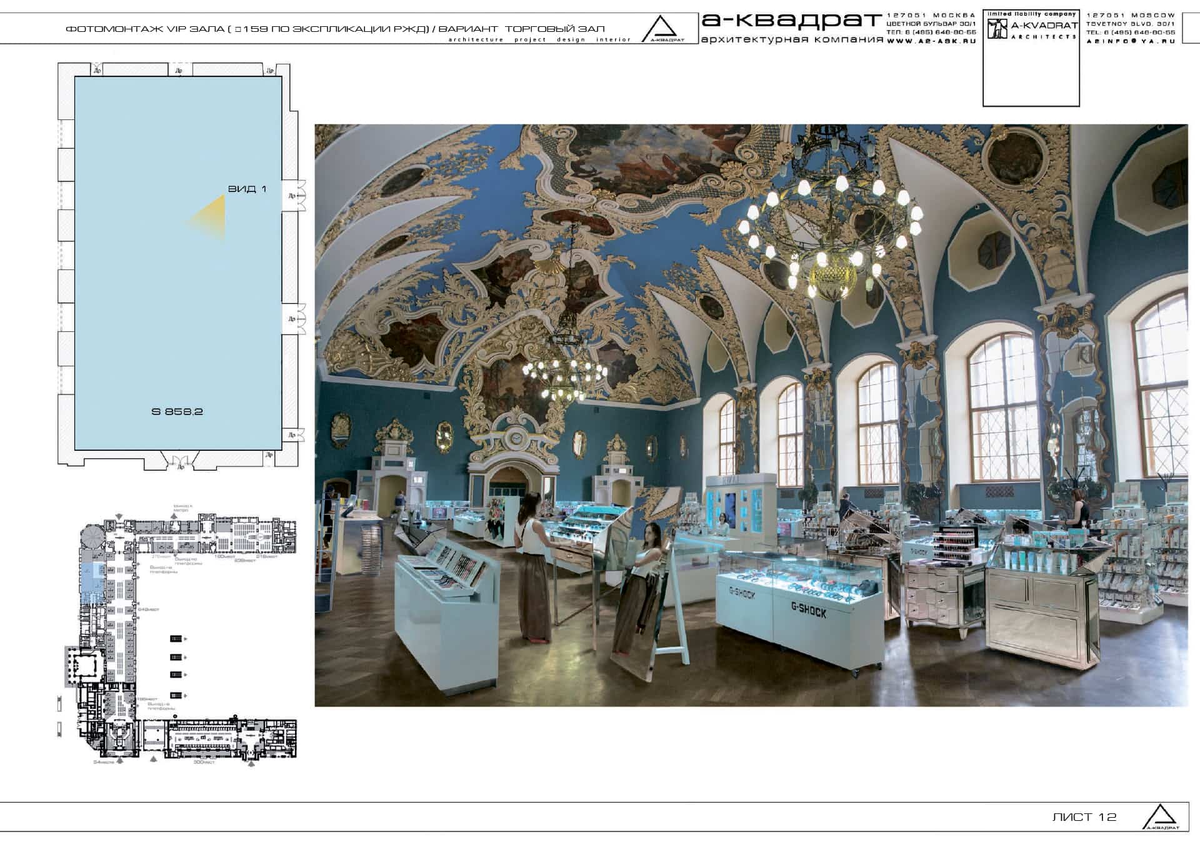1200x849 pixels.
Task: Select the ЦВЕТНОЙ БУЛЬВАР 30/1 address text
Action: (931, 23)
